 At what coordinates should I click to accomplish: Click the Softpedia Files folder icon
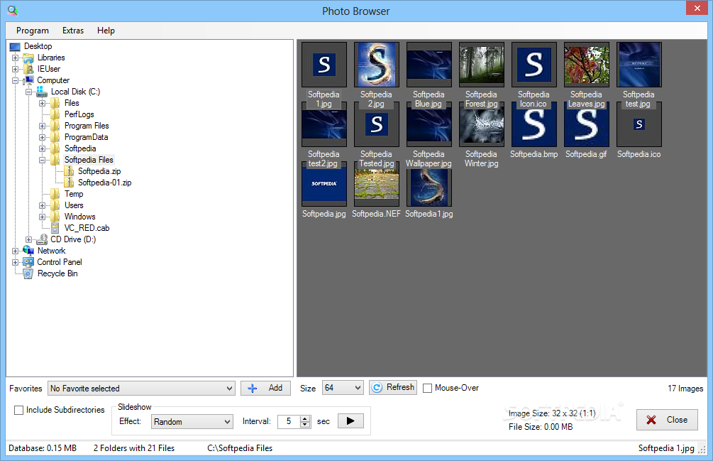point(55,160)
